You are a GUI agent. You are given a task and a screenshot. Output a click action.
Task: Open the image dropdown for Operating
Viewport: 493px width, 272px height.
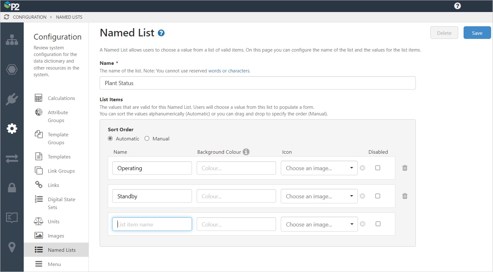(319, 168)
